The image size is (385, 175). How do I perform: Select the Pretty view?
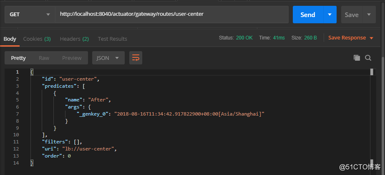pos(18,58)
